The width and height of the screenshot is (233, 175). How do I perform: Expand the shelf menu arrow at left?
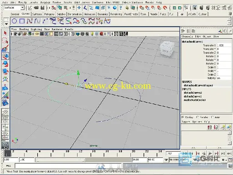pyautogui.click(x=6, y=24)
